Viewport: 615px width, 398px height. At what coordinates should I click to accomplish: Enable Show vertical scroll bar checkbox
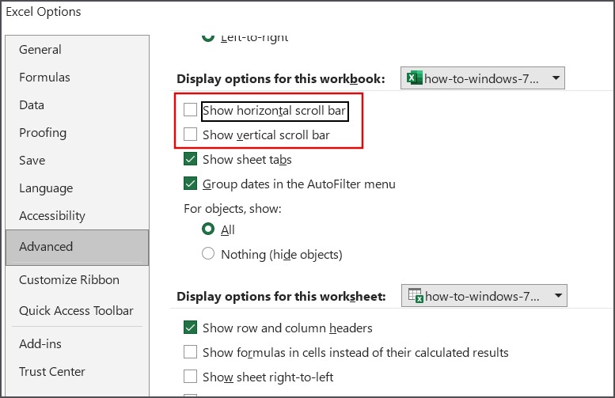pos(190,135)
